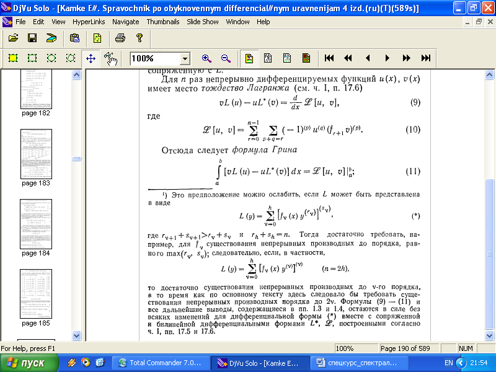This screenshot has width=496, height=372.
Task: Select the filled rectangle selection tool
Action: 13,58
